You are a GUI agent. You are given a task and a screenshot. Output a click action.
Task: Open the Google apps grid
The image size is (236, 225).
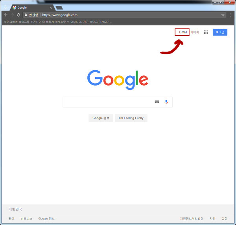click(x=206, y=32)
